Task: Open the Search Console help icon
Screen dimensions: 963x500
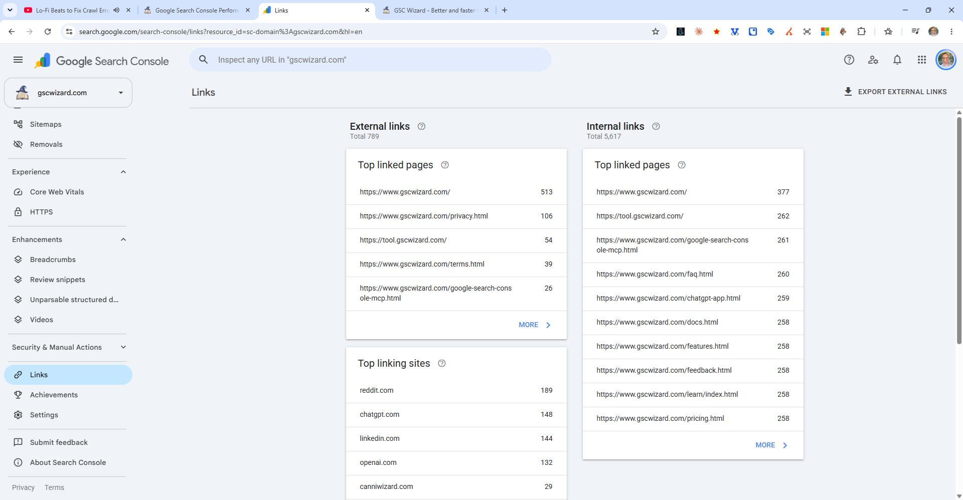Action: click(x=849, y=60)
